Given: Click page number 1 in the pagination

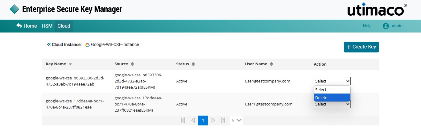Looking at the screenshot, I should coord(203,121).
